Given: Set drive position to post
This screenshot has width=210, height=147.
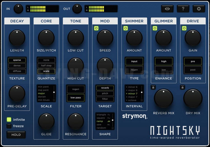Looking at the screenshot, I should click(x=193, y=70).
